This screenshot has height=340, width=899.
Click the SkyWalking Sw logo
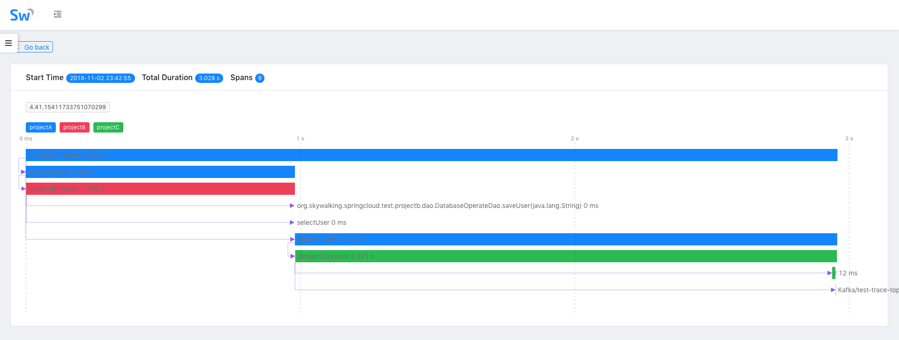[22, 15]
